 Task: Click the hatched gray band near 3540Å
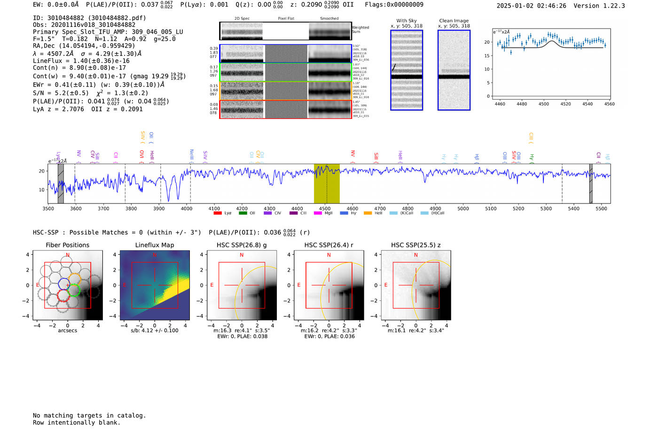coord(61,184)
